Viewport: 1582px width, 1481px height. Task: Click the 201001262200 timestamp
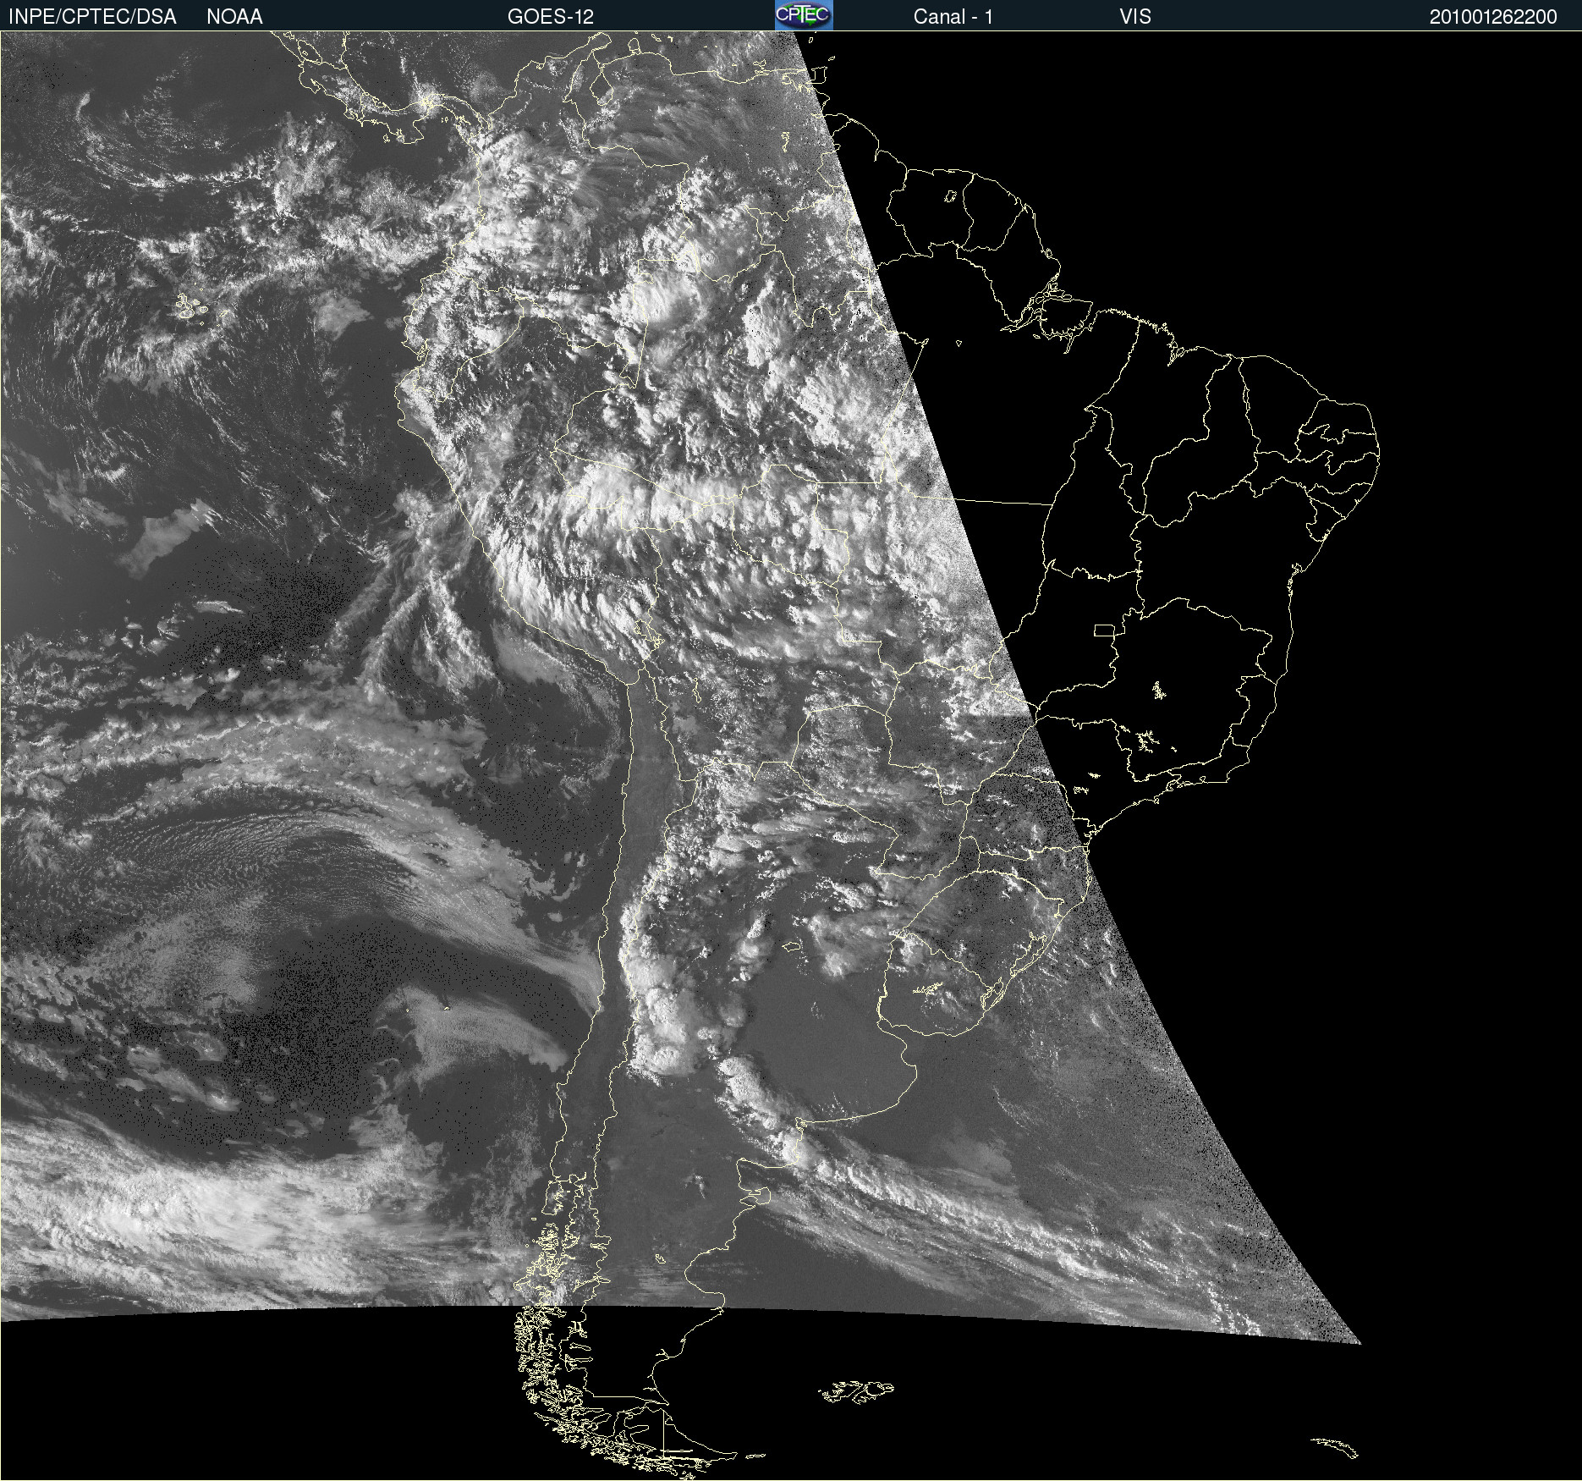click(1493, 17)
